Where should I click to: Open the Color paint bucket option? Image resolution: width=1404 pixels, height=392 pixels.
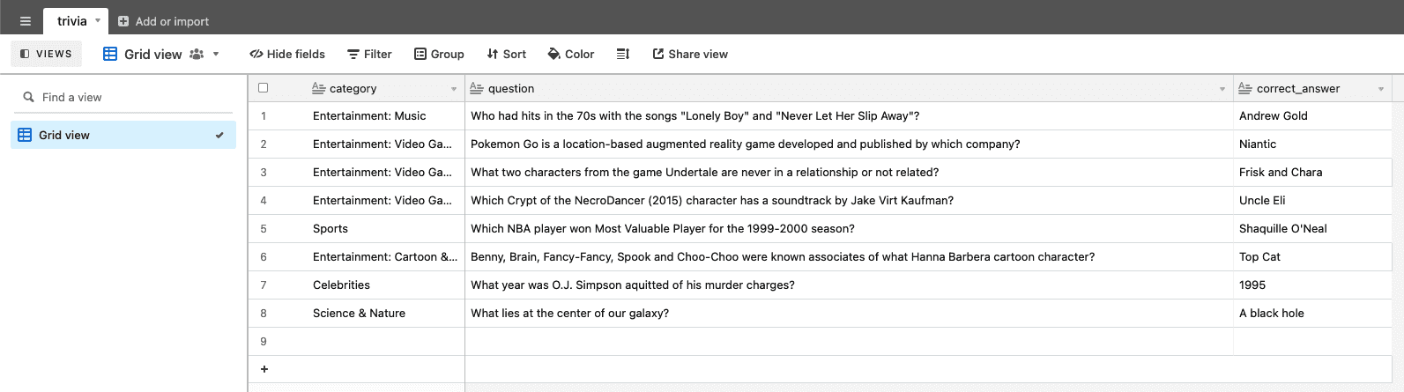click(x=571, y=54)
